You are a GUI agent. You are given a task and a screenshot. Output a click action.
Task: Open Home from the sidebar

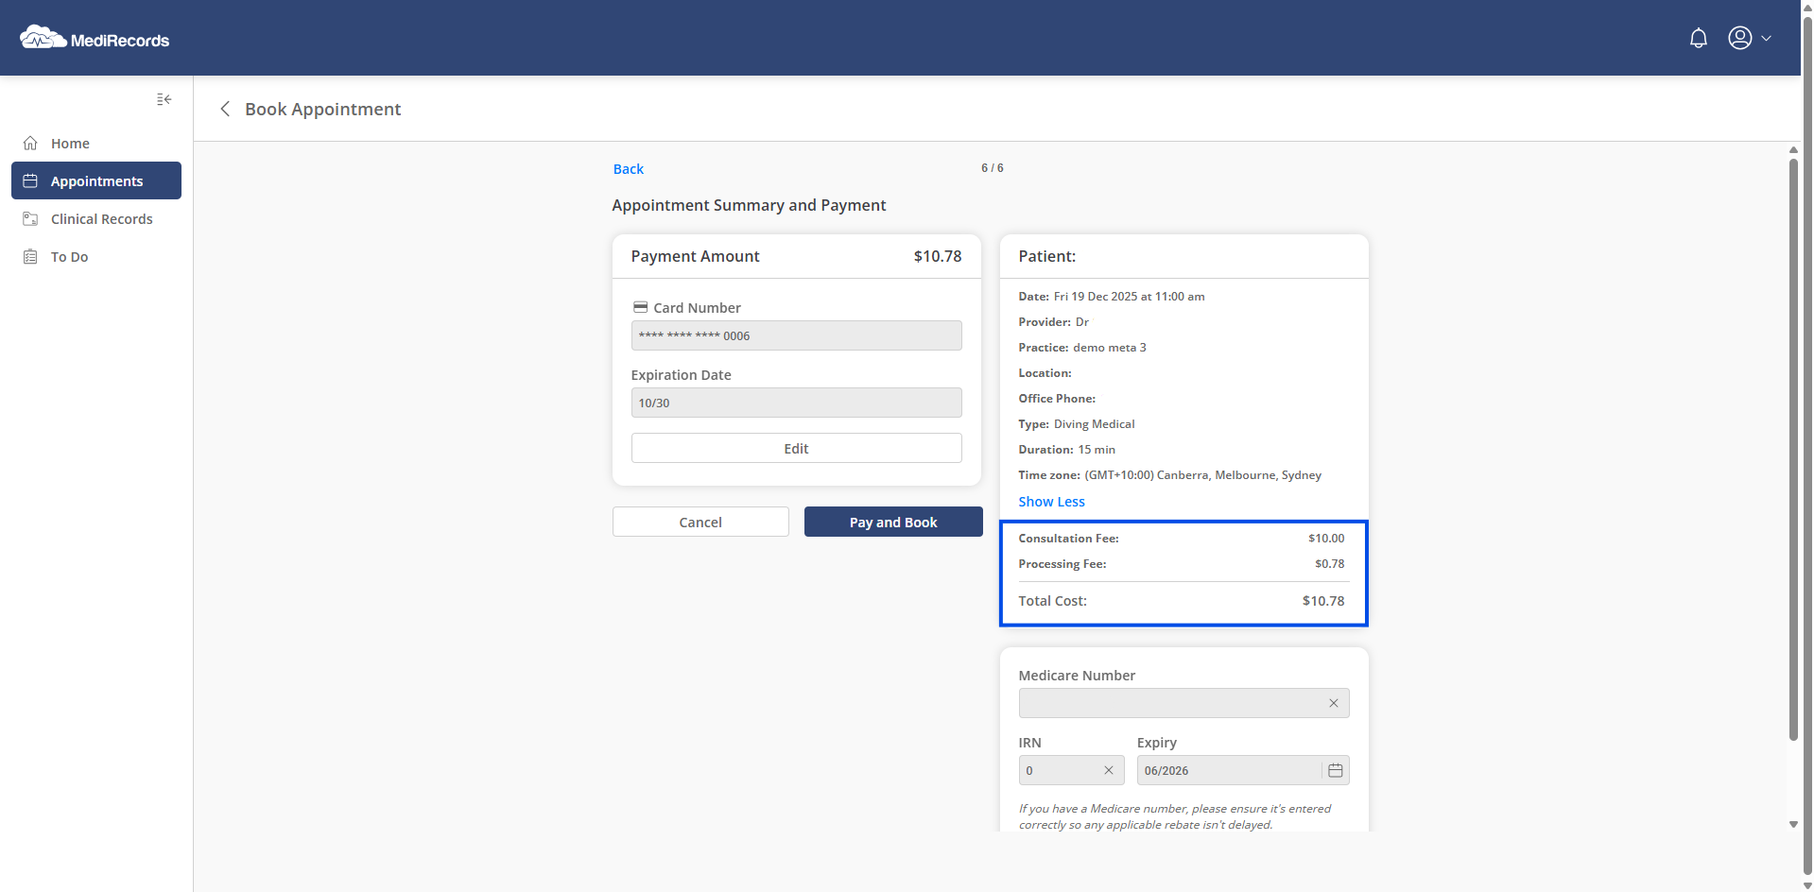pos(96,144)
